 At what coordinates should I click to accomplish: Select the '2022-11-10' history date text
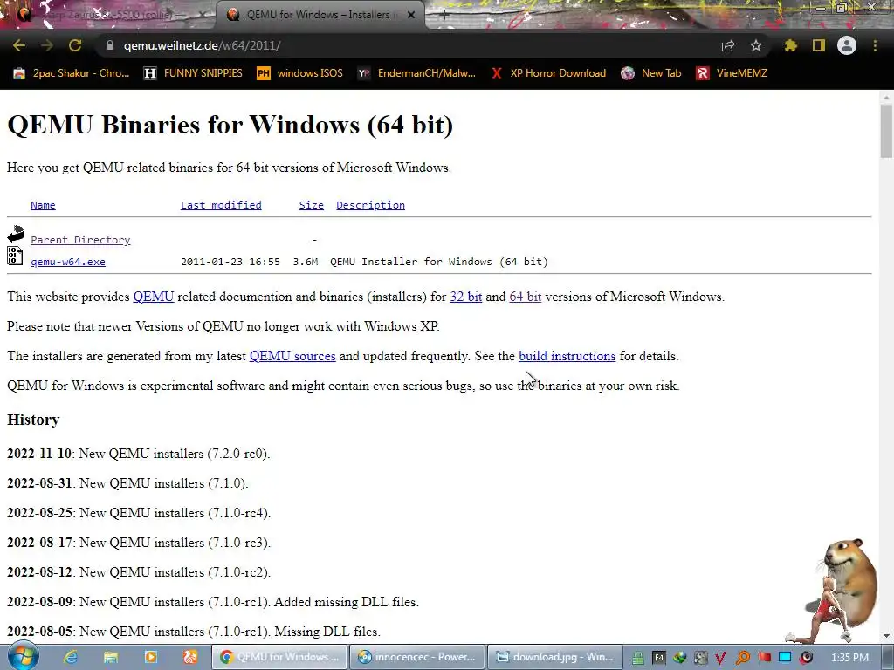pos(39,454)
